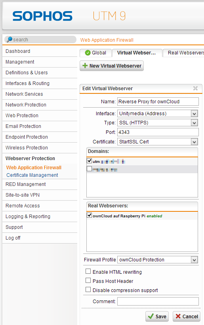Screen dimensions: 204x325
Task: Click the green check icon on Global tab
Action: coord(88,53)
